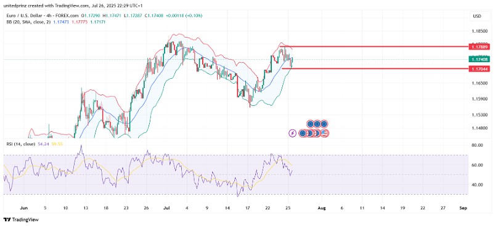Click the 40.00 RSI axis label
Image resolution: width=495 pixels, height=226 pixels.
tap(477, 185)
